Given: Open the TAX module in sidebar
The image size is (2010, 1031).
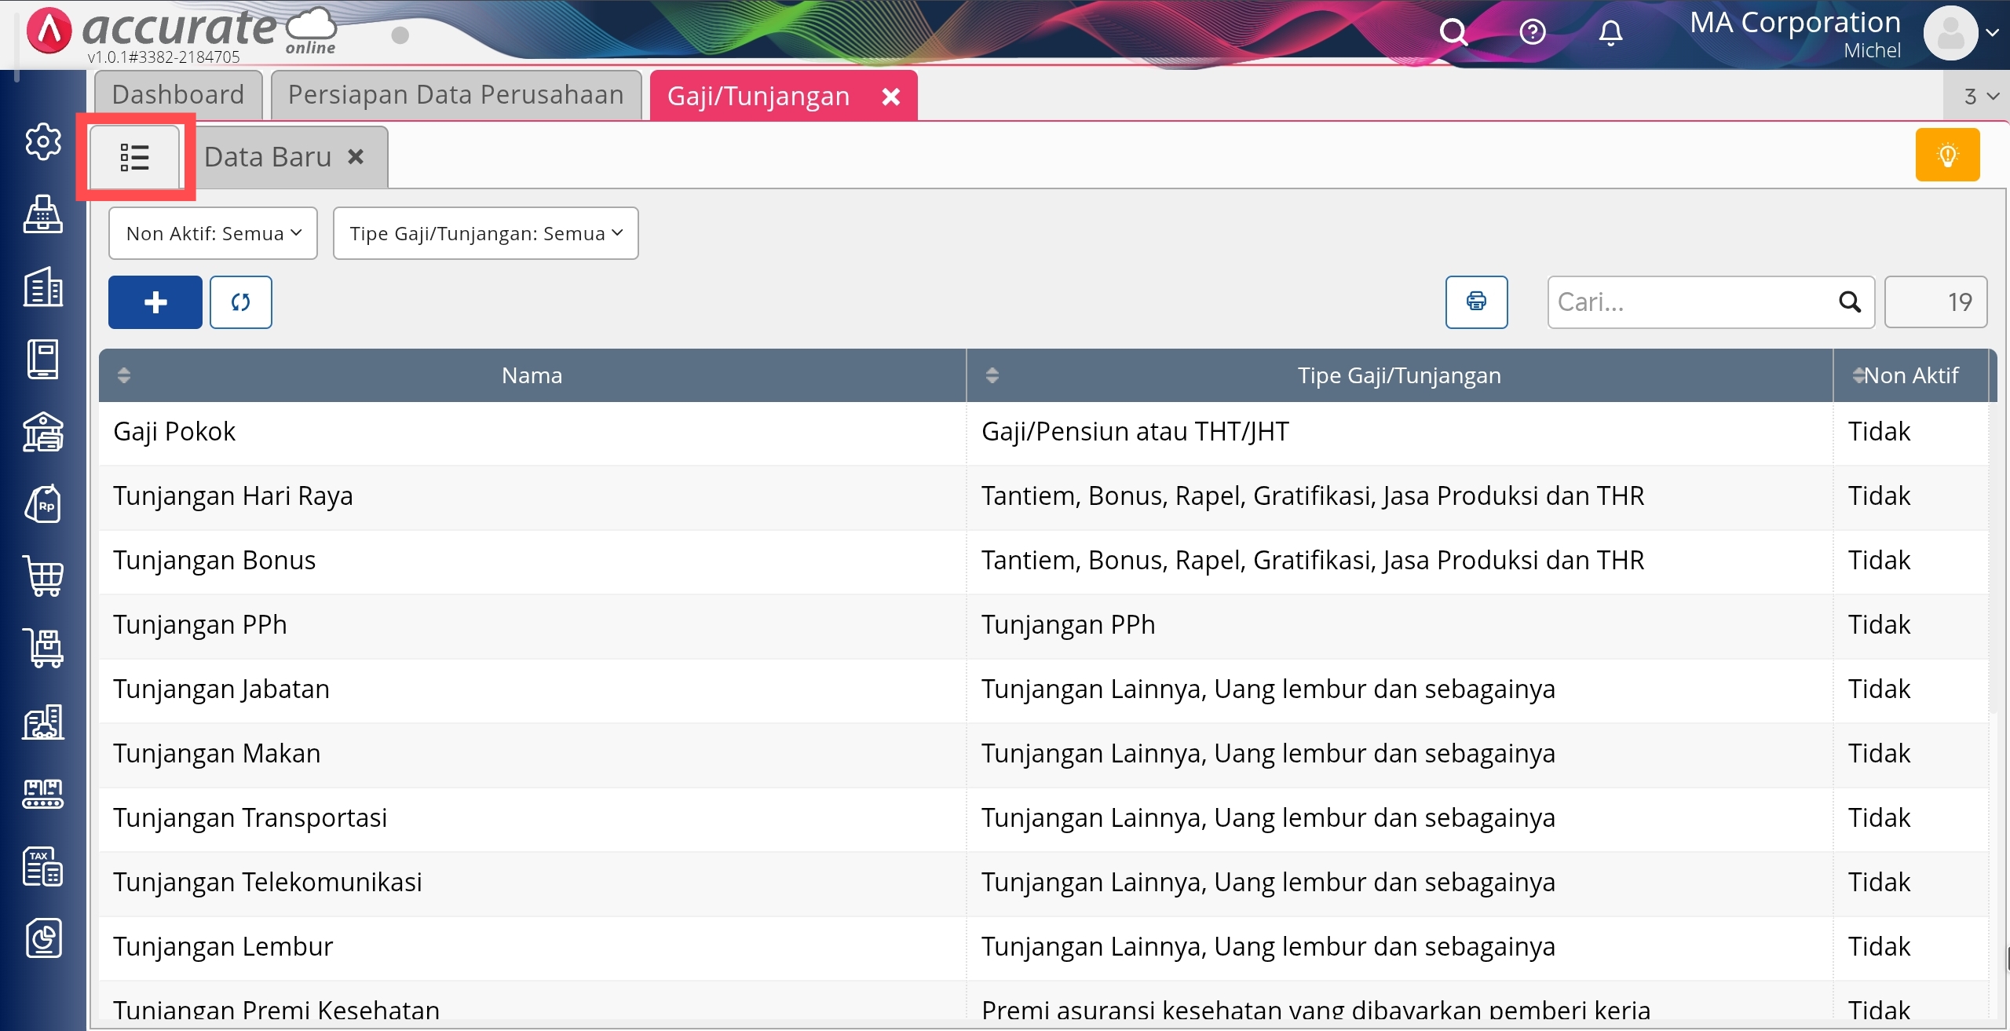Looking at the screenshot, I should tap(43, 867).
